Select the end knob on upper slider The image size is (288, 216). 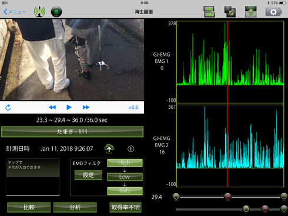pyautogui.click(x=284, y=197)
